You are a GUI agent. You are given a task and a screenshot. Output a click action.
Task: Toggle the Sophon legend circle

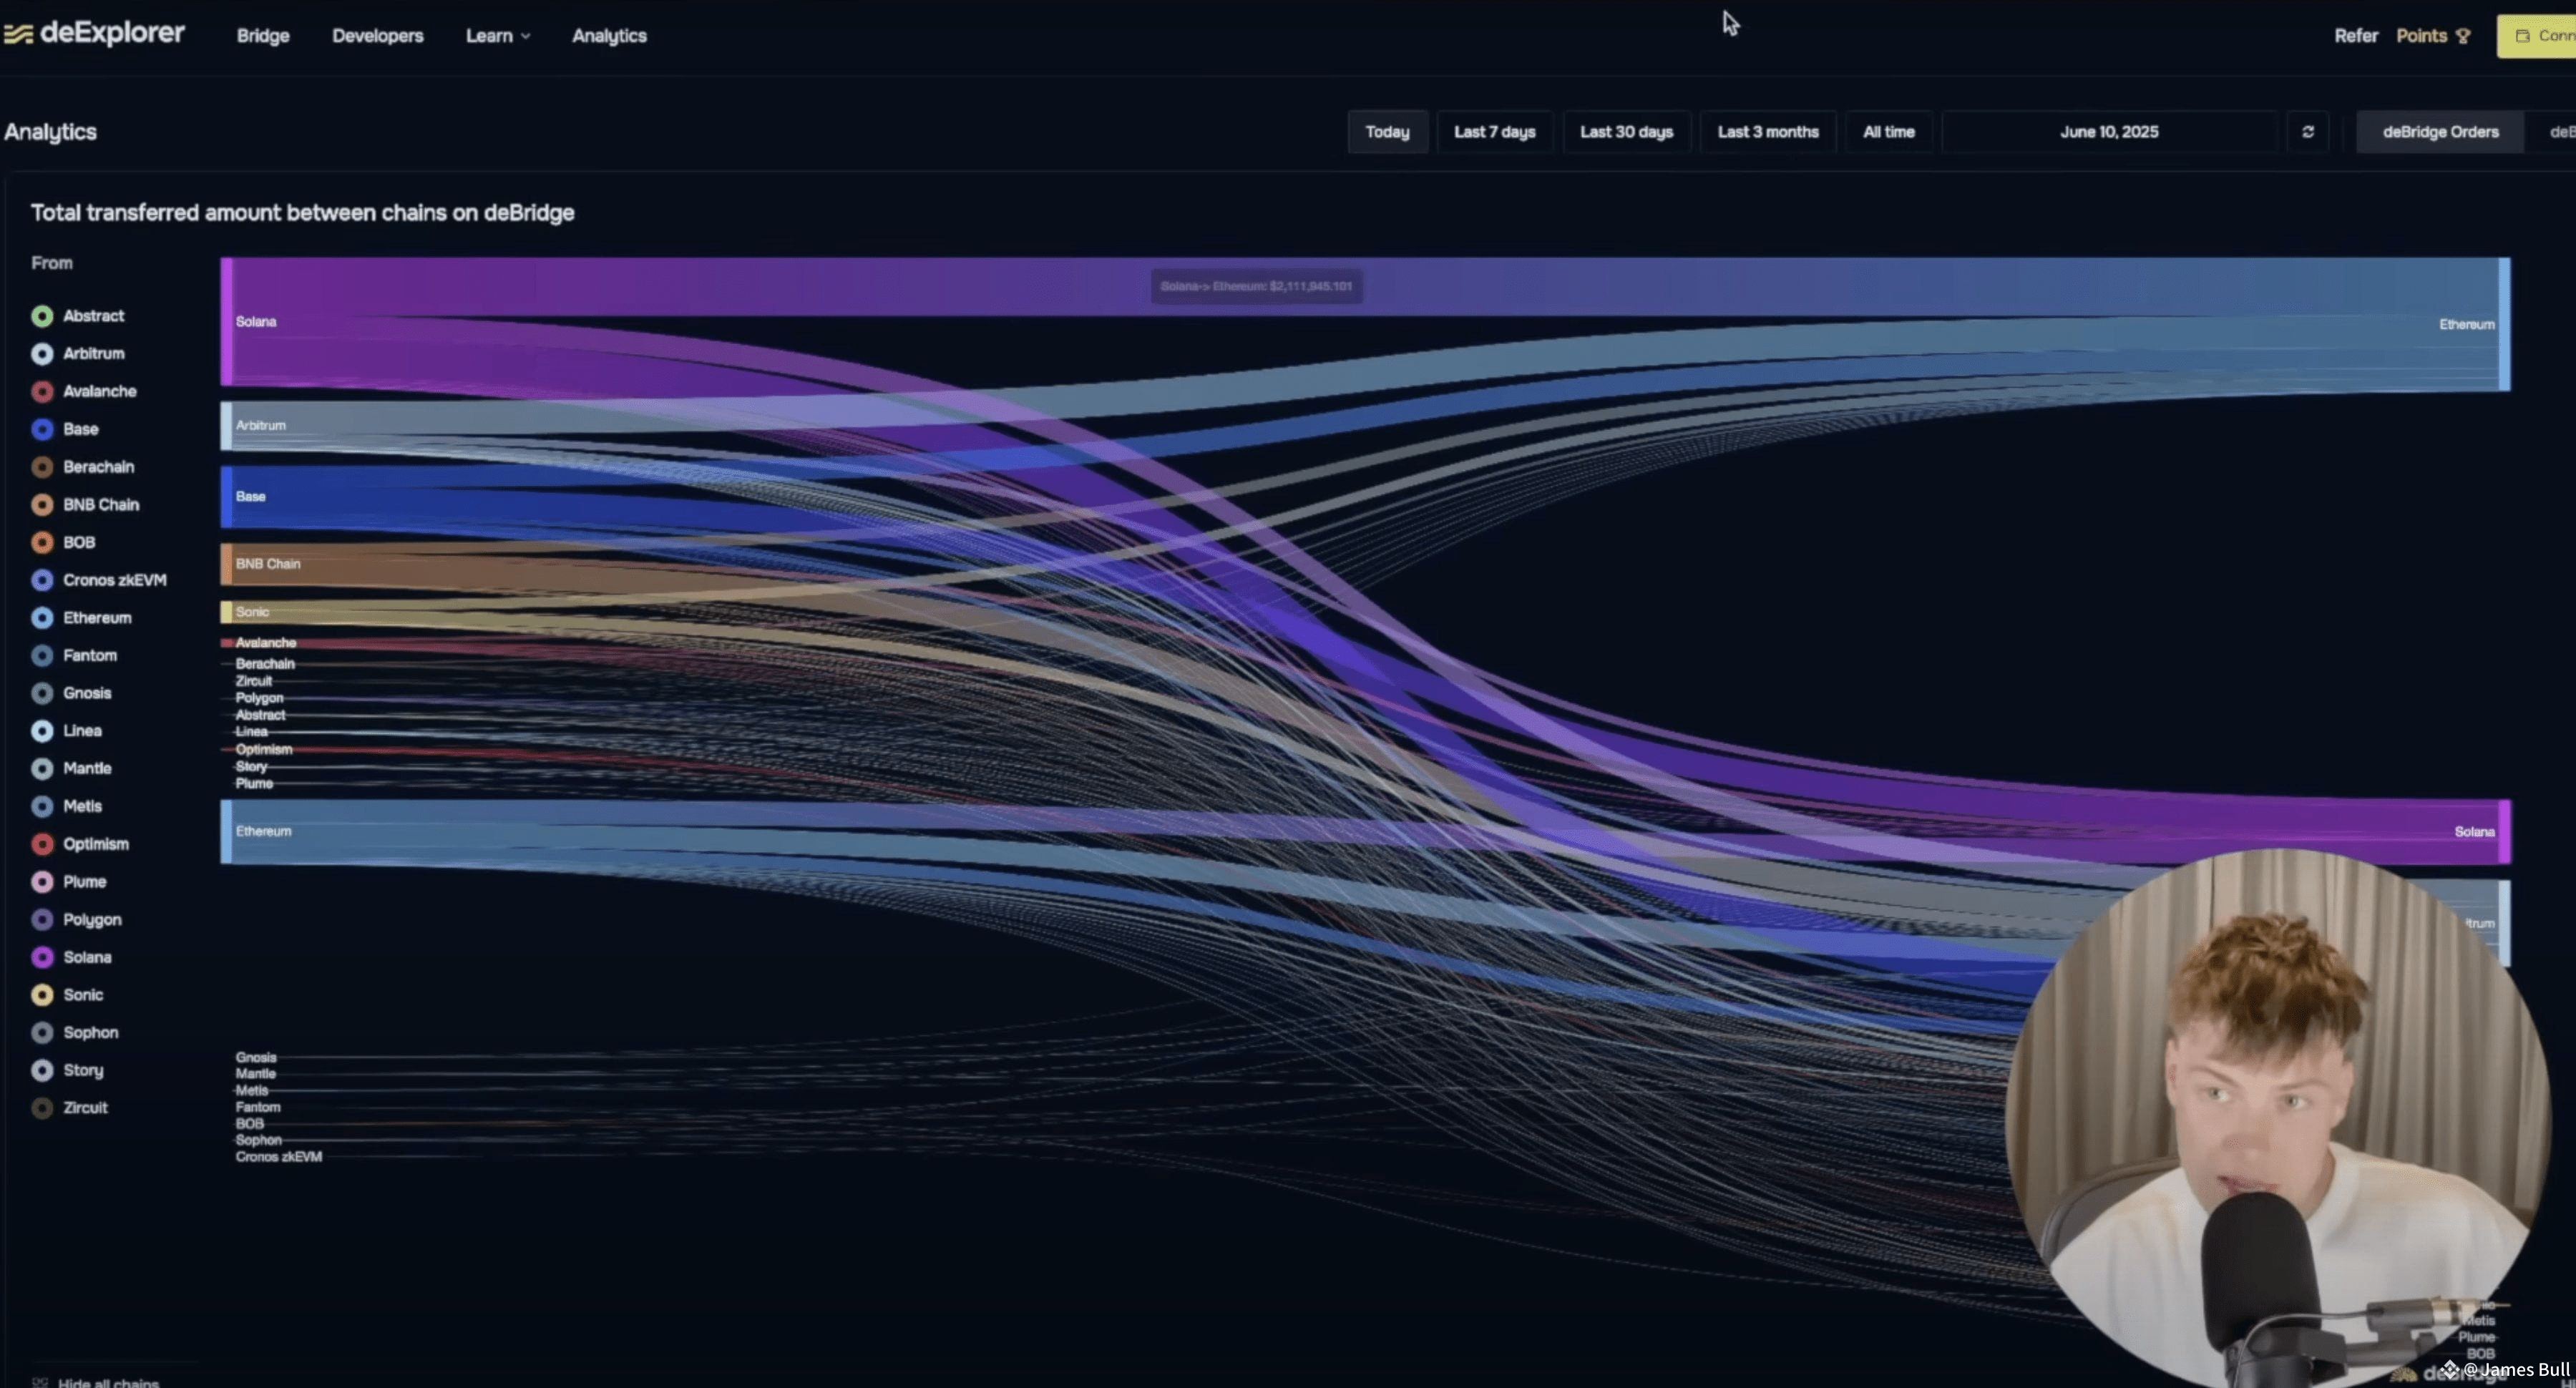tap(42, 1033)
